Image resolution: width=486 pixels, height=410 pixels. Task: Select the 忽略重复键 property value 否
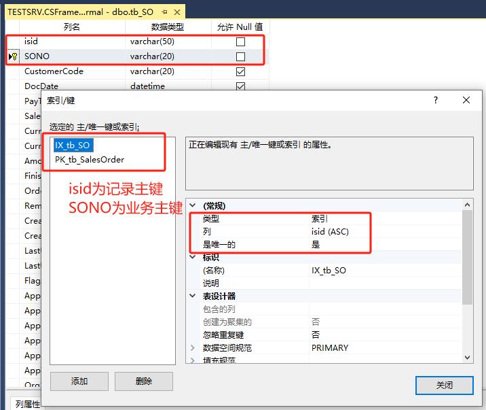click(316, 335)
